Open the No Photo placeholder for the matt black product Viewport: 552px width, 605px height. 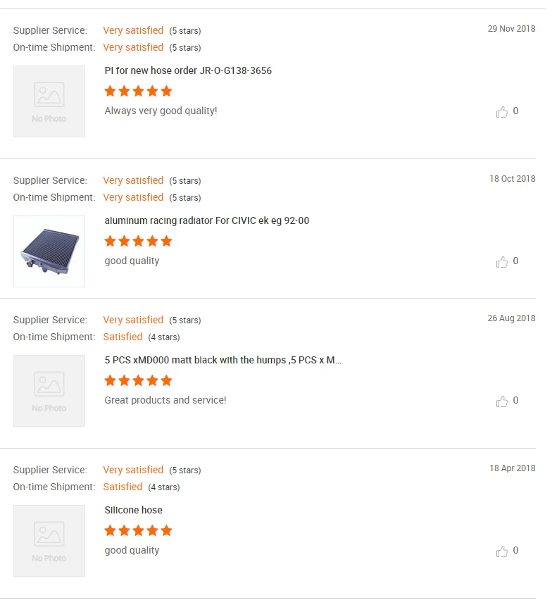point(49,391)
